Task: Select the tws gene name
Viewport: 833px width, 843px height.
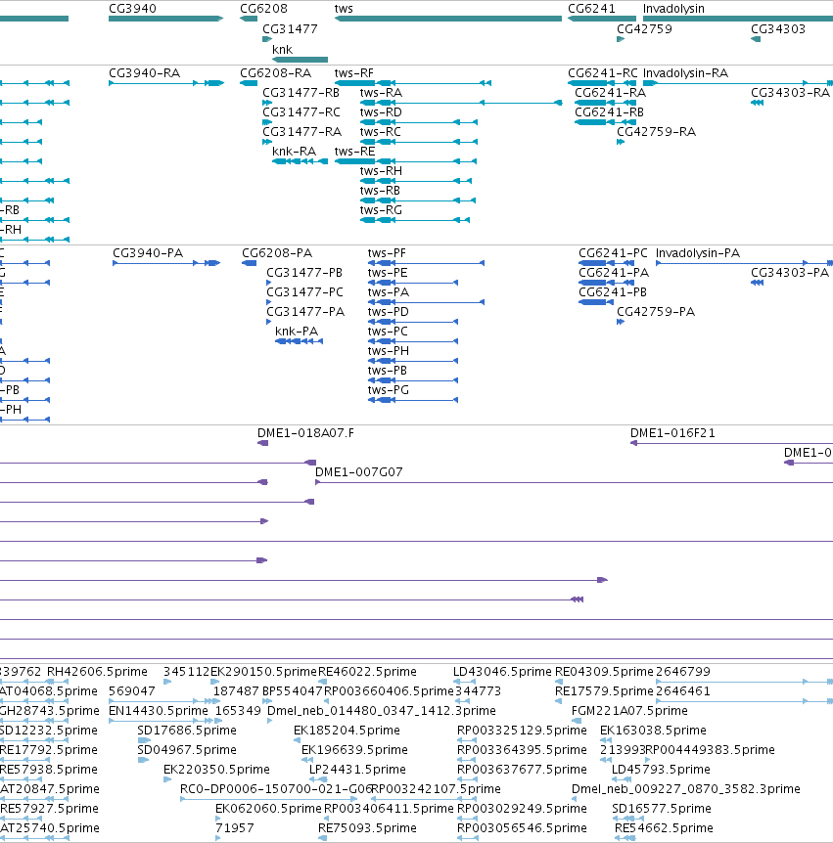Action: tap(344, 9)
